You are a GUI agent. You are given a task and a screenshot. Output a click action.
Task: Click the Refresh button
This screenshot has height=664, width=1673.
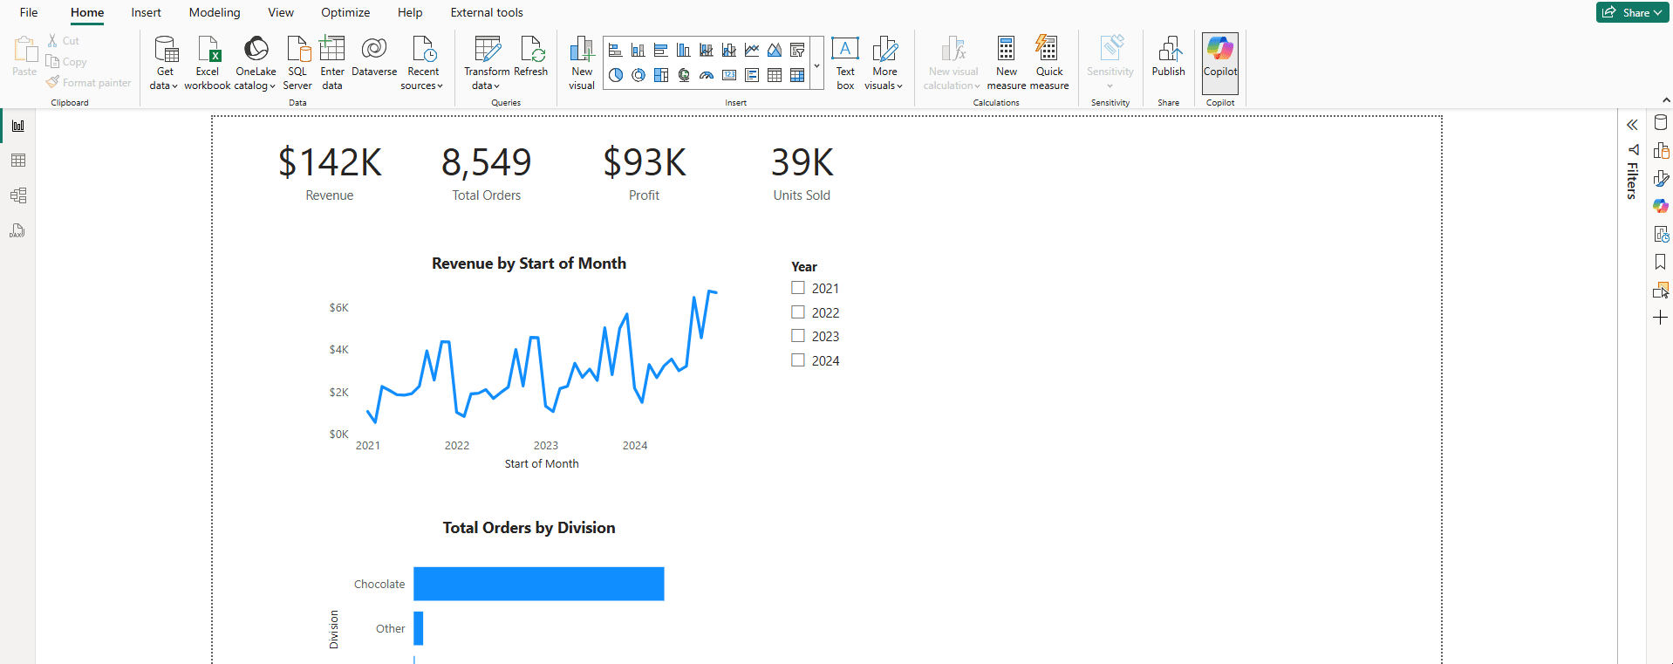[x=531, y=58]
